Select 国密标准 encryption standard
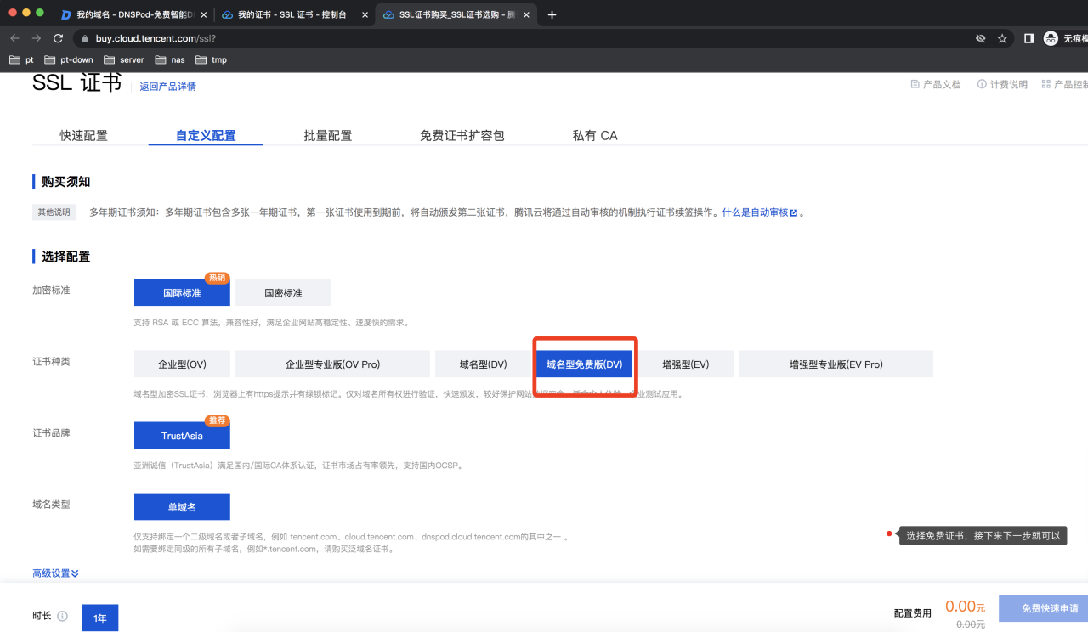Screen dimensions: 1088x632 coord(283,292)
